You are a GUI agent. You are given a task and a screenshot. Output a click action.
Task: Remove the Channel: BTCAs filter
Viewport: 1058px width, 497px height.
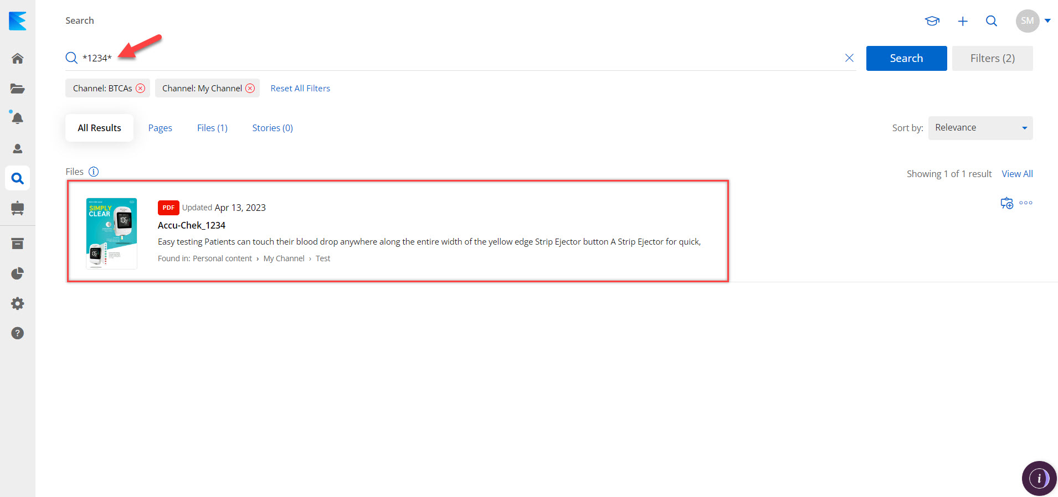pos(141,89)
